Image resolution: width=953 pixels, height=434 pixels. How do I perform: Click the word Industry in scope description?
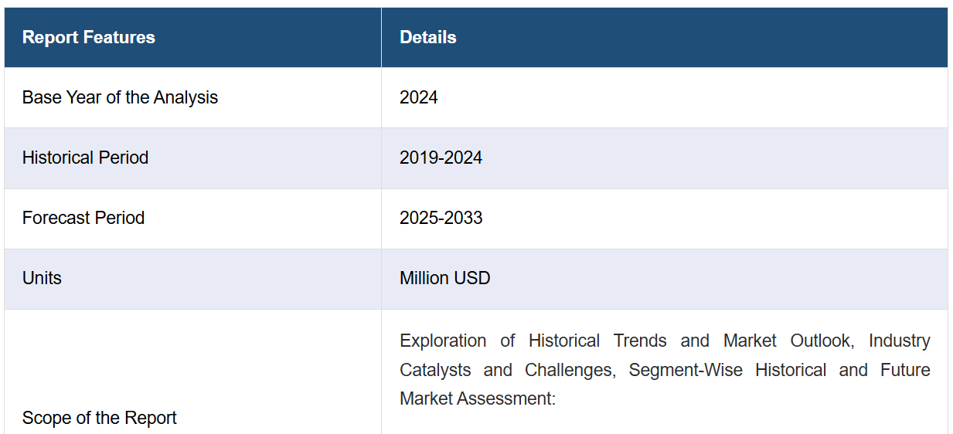point(900,341)
